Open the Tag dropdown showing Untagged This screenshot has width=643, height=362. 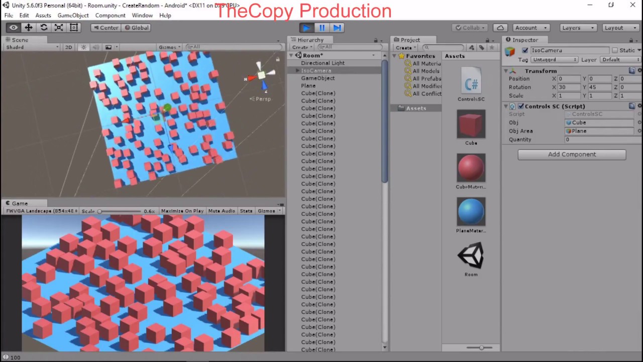click(x=555, y=59)
